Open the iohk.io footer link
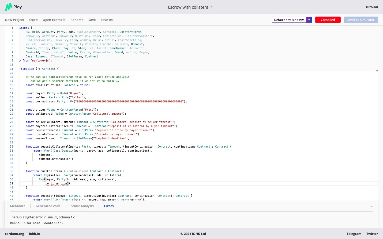This screenshot has height=239, width=383. (x=34, y=234)
